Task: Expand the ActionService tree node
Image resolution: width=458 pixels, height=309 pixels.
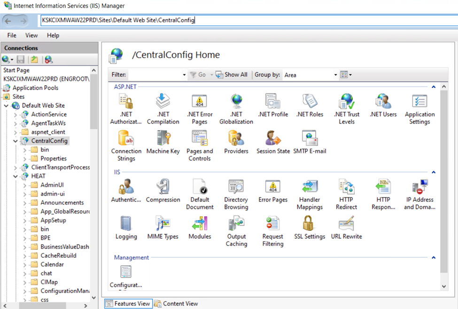Action: pyautogui.click(x=16, y=114)
